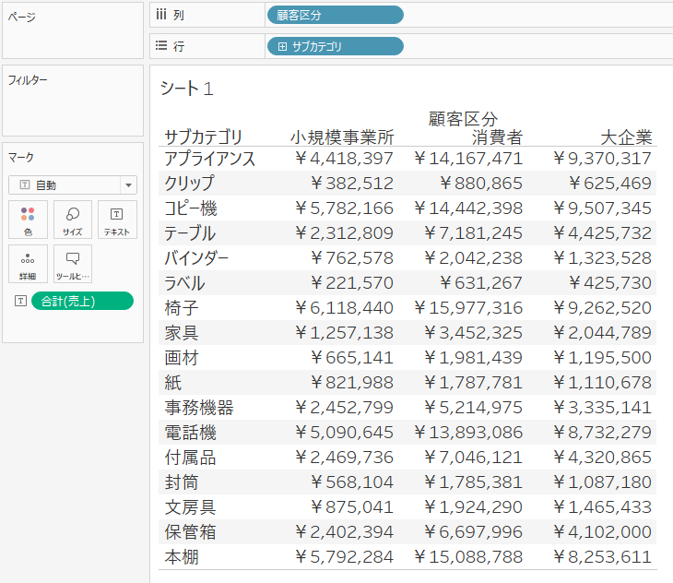Click the 行 (Rows) shelf icon
The height and width of the screenshot is (583, 673).
click(x=161, y=46)
